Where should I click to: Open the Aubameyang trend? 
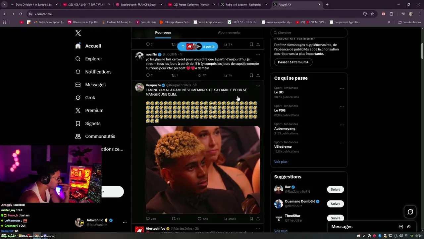[285, 128]
